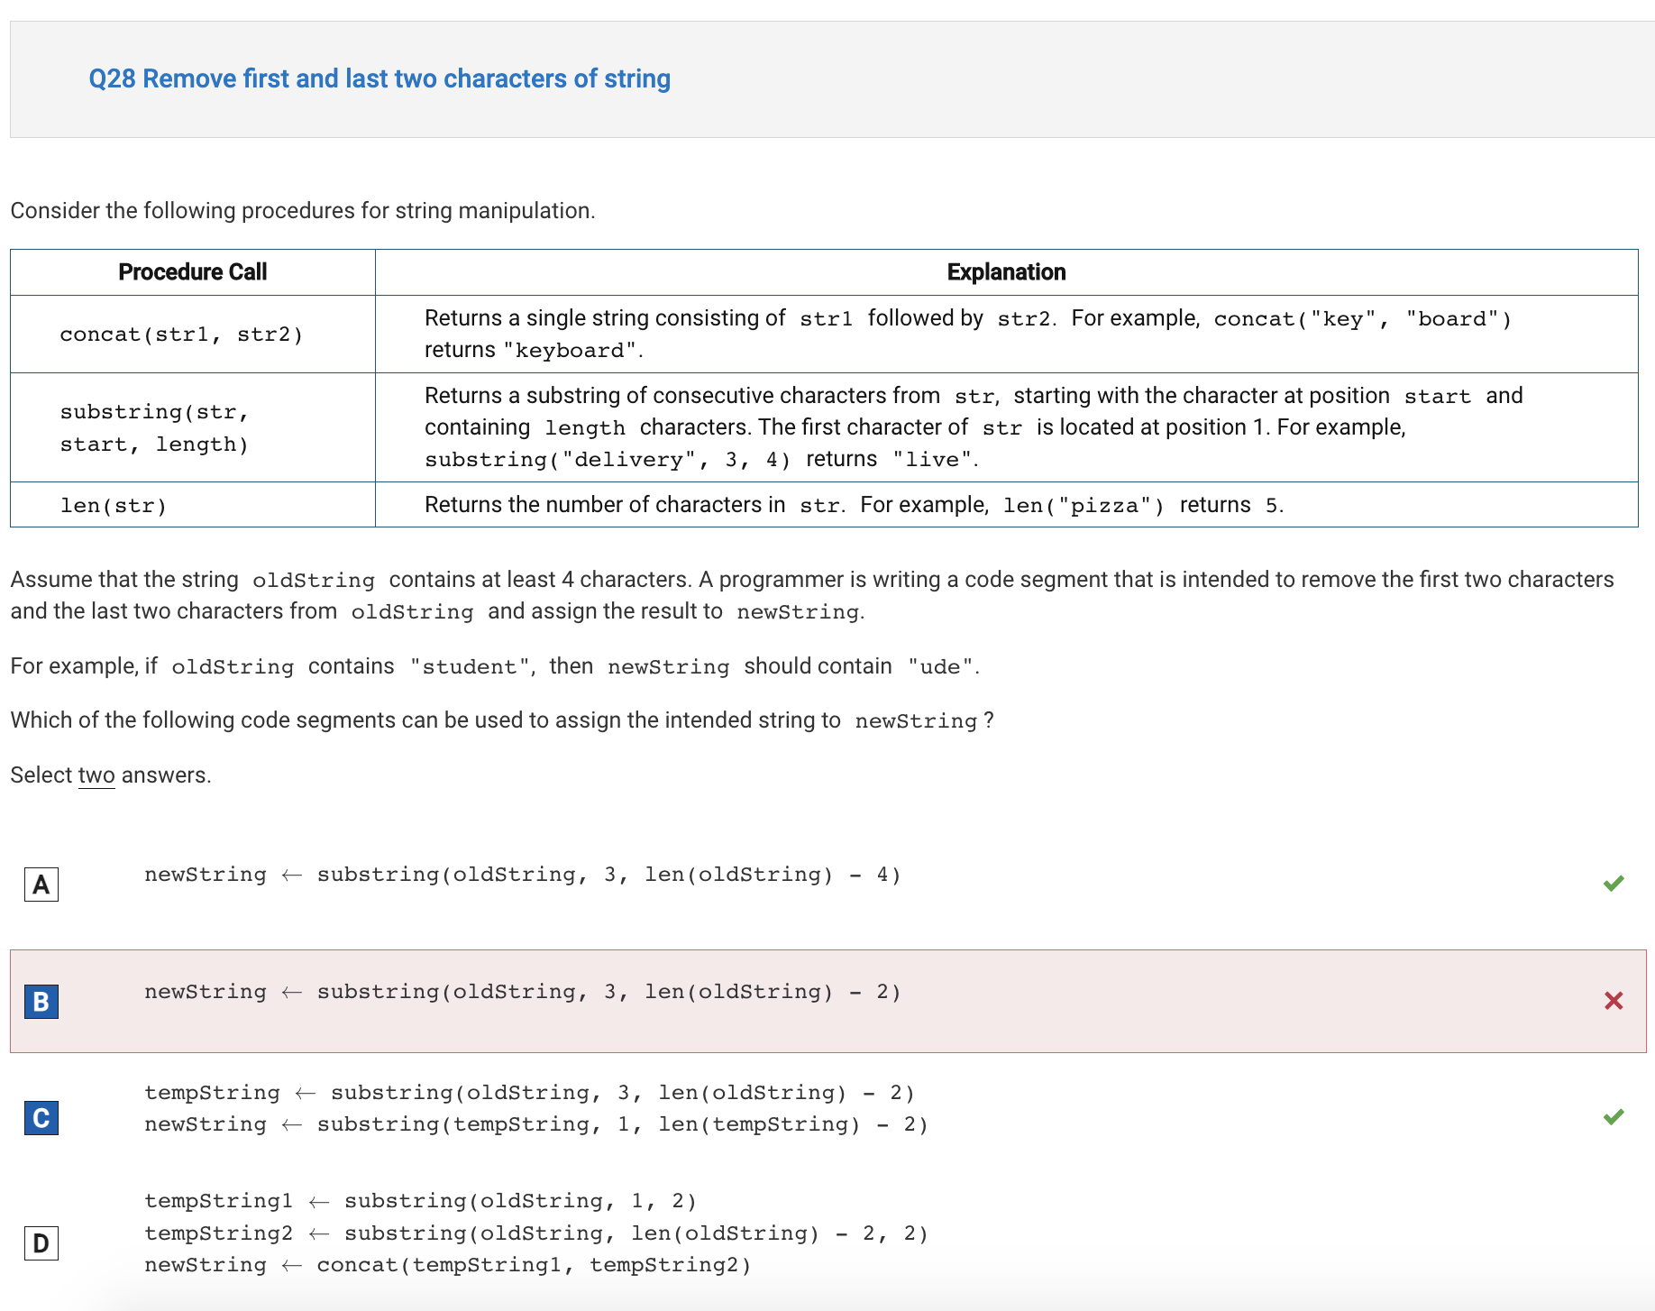Select answer option A letter box
Viewport: 1655px width, 1311px height.
[41, 885]
